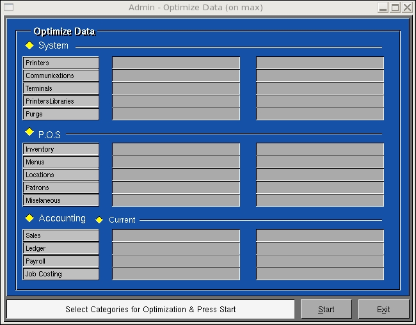Toggle the Miselaneous category
416x325 pixels.
[x=61, y=200]
